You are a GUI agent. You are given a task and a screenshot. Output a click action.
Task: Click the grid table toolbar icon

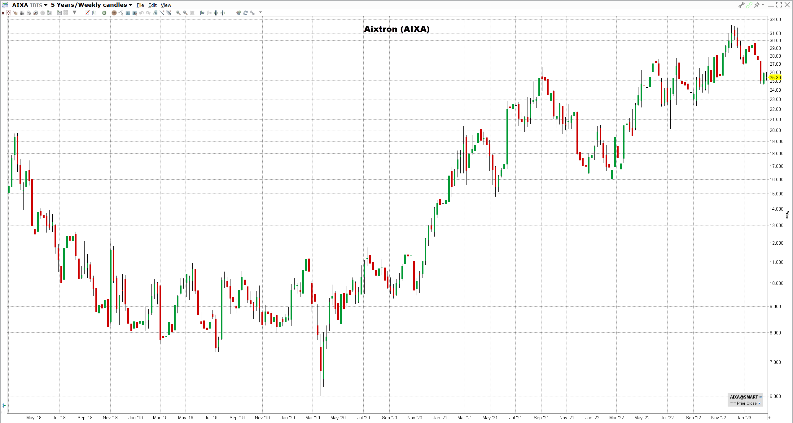pos(22,13)
